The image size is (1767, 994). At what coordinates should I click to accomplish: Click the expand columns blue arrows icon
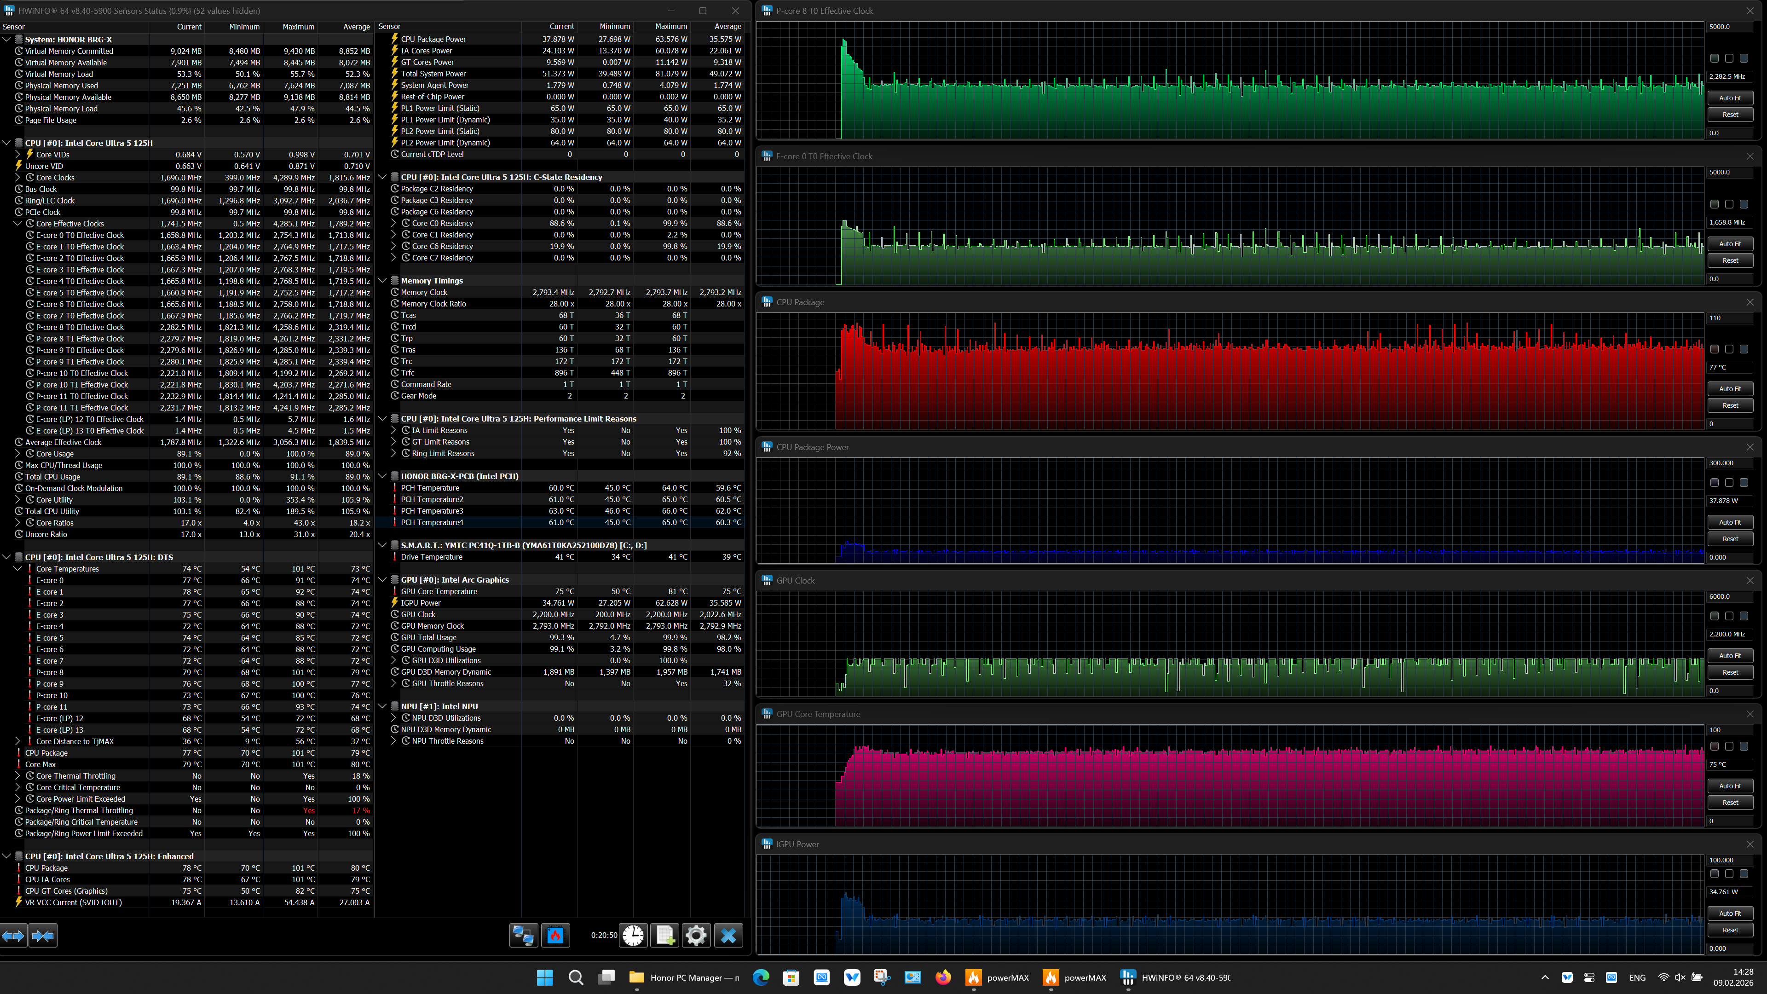coord(13,936)
